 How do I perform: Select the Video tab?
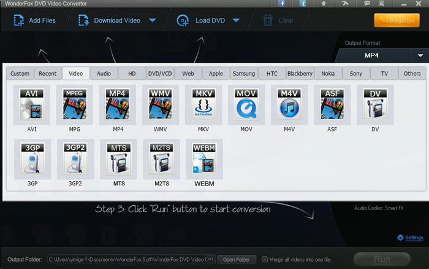point(76,74)
